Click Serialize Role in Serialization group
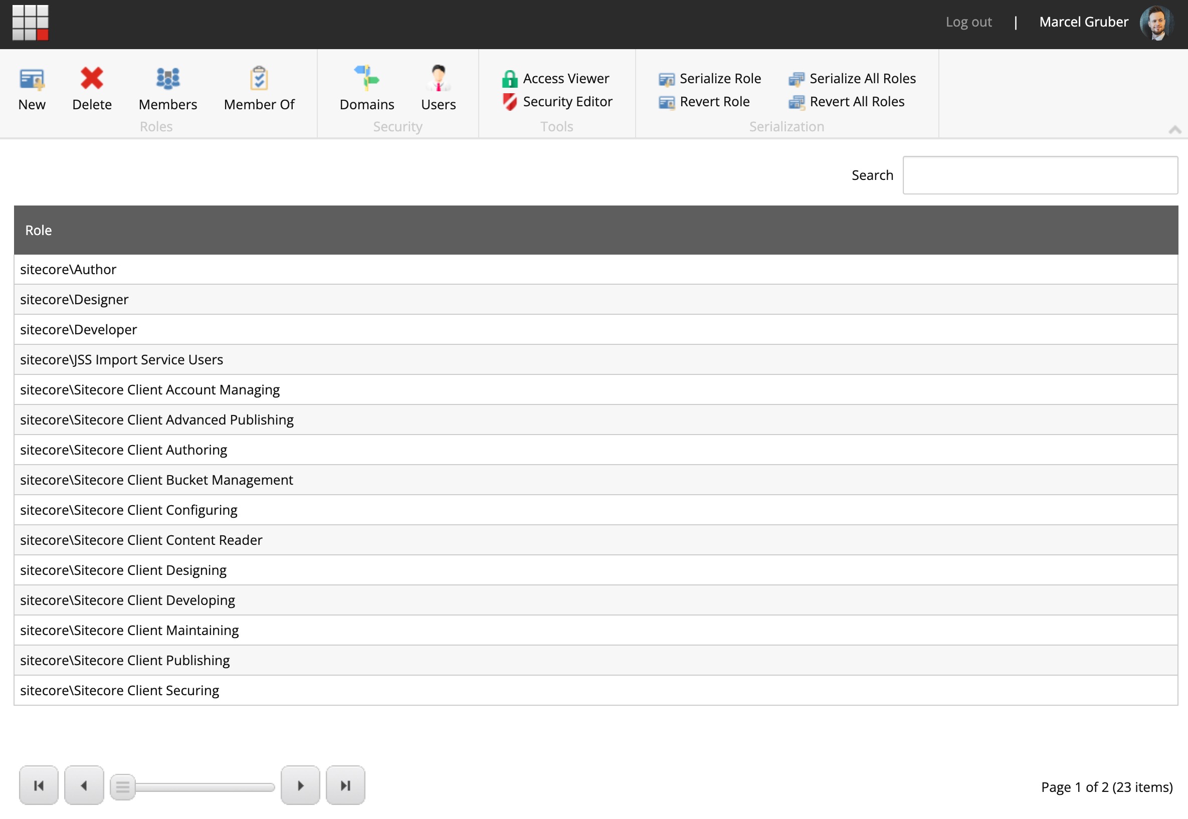The height and width of the screenshot is (819, 1188). tap(710, 79)
